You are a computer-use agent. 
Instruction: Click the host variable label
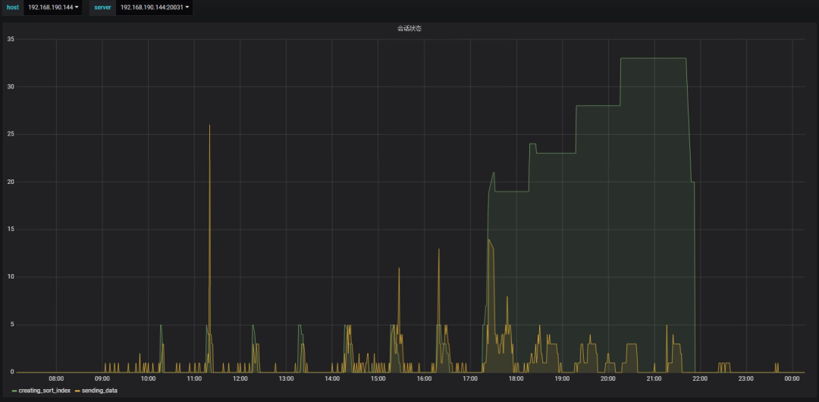coord(12,8)
